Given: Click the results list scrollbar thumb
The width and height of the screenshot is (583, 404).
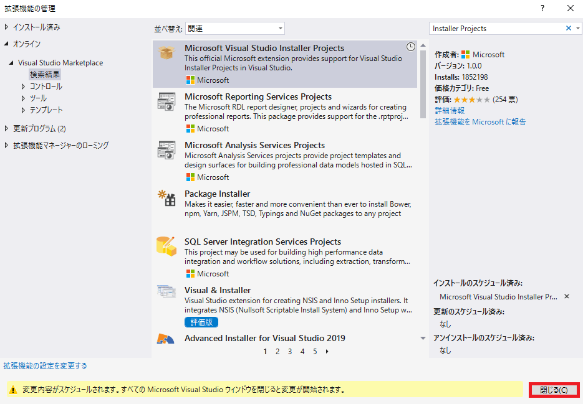Looking at the screenshot, I should [x=423, y=84].
